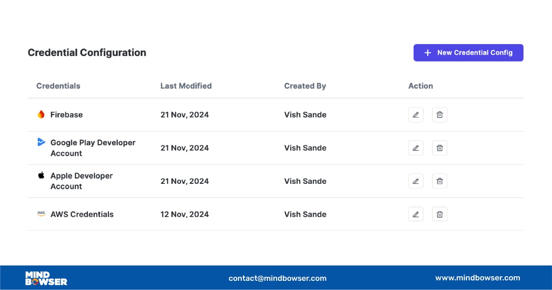Delete the Apple Developer Account credential
This screenshot has width=552, height=290.
[x=439, y=181]
